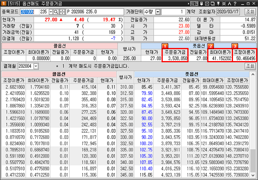
Task: Click the 인증 button in title bar
Action: (x=194, y=4)
